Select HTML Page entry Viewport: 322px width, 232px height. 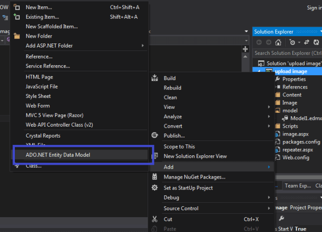click(39, 77)
